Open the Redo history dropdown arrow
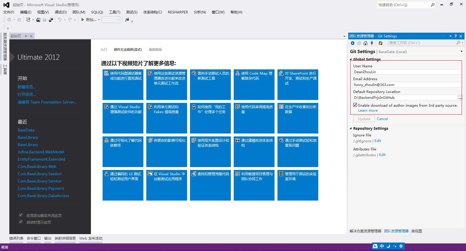Screen dimensions: 466x251 75,20
